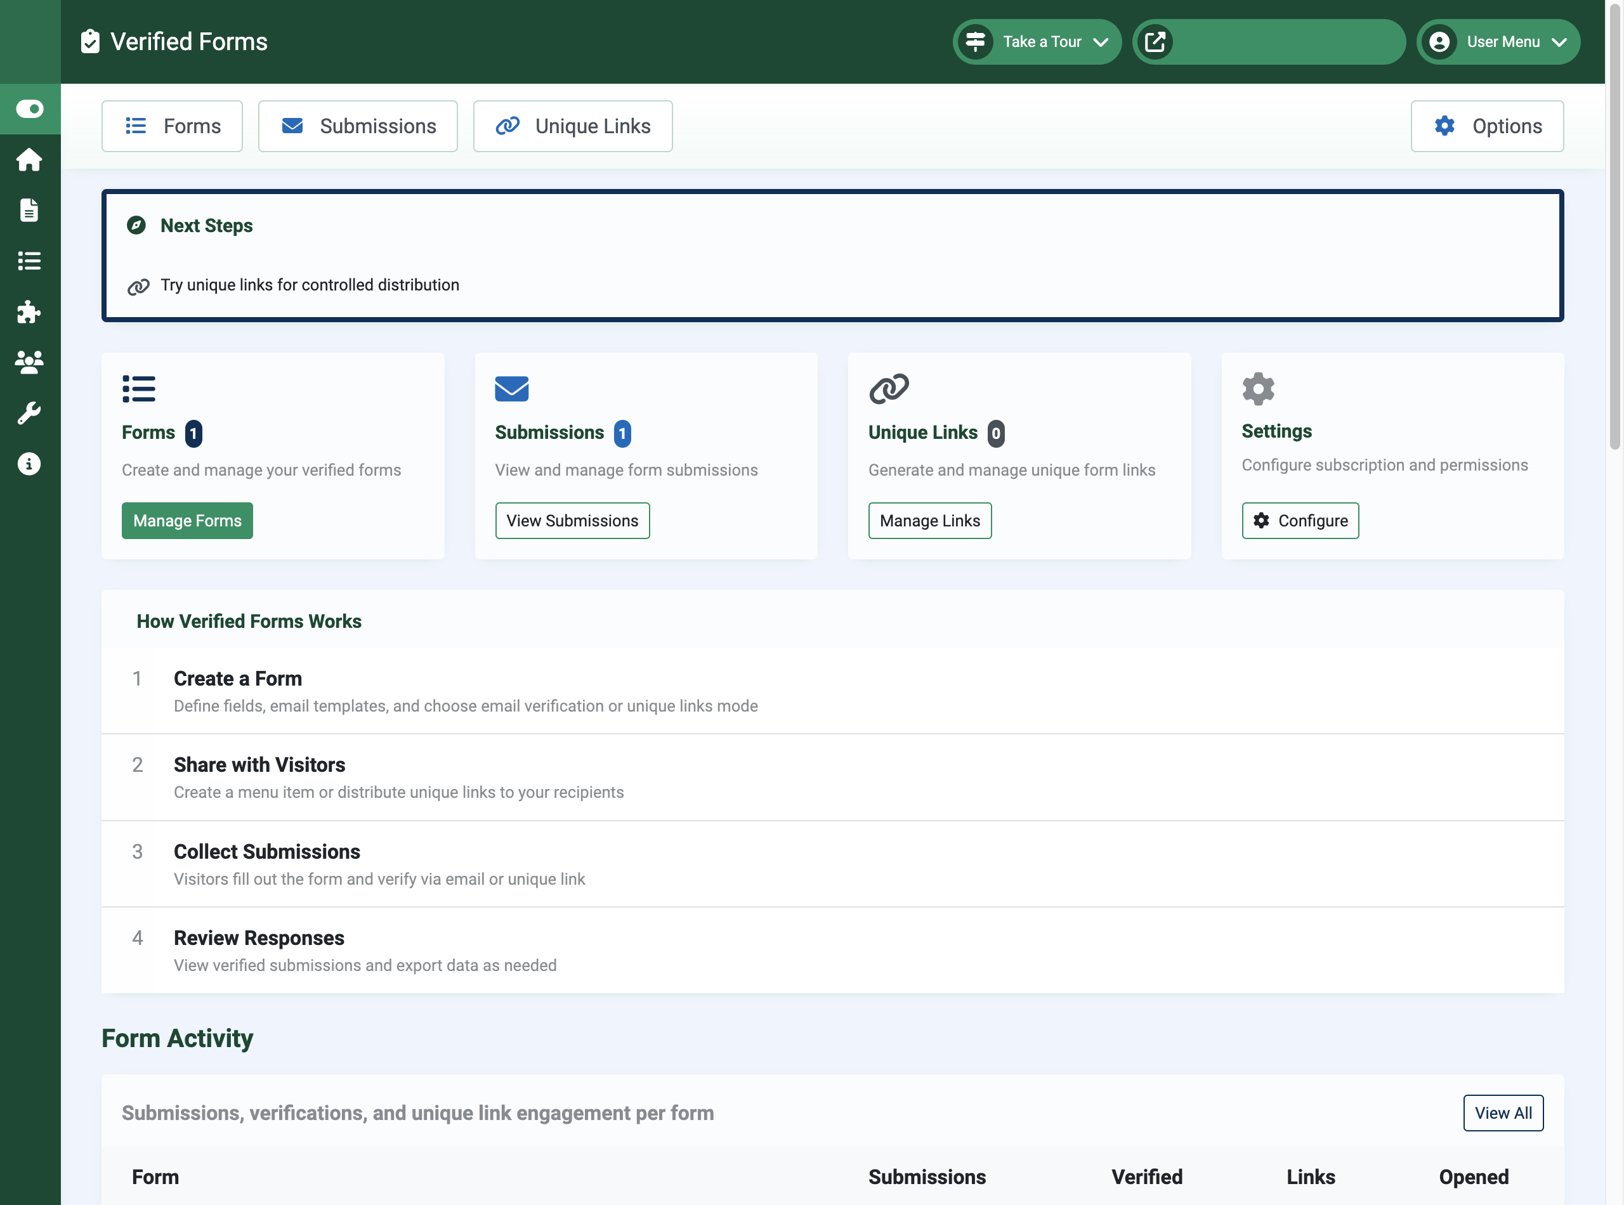Click the Verified Forms shield logo
Image resolution: width=1624 pixels, height=1205 pixels.
tap(89, 42)
